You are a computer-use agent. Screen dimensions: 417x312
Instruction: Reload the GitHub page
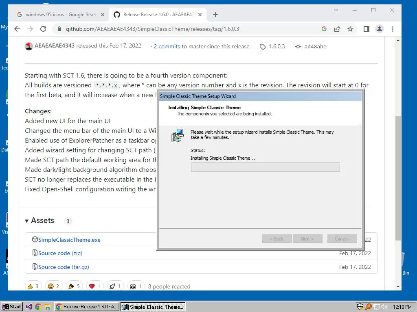(43, 29)
